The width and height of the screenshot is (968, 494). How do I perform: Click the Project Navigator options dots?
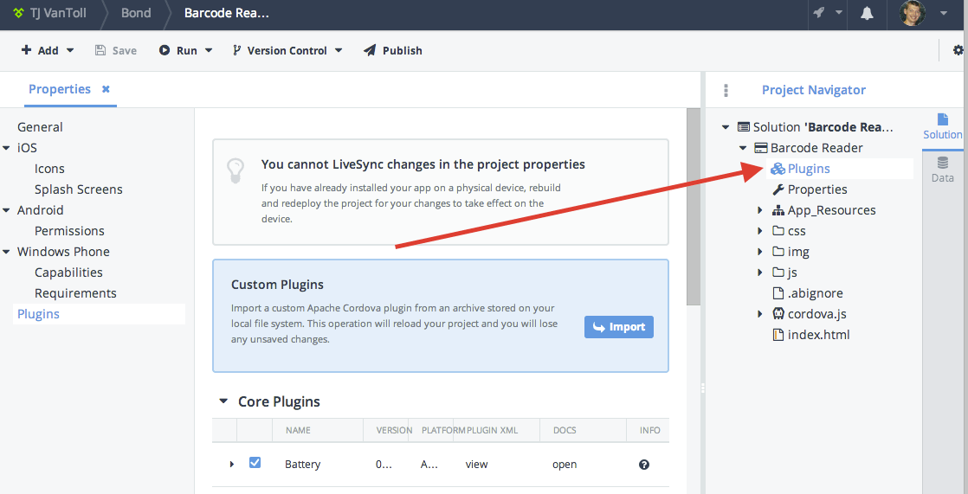tap(726, 90)
